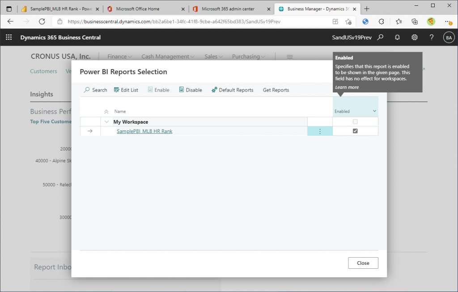The image size is (458, 292).
Task: View site information lock icon
Action: click(60, 21)
